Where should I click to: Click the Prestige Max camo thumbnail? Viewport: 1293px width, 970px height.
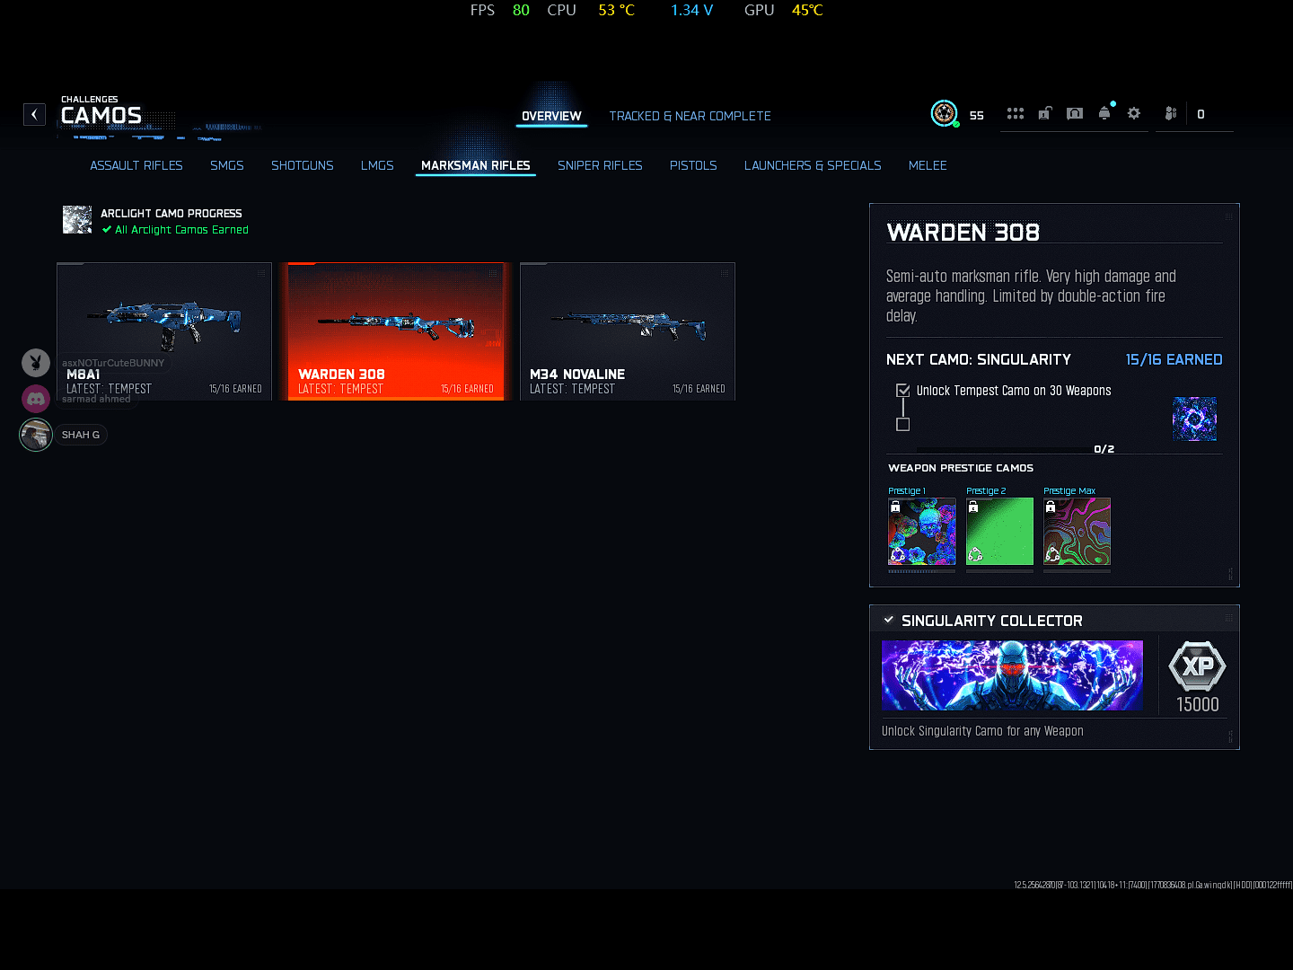pos(1077,532)
